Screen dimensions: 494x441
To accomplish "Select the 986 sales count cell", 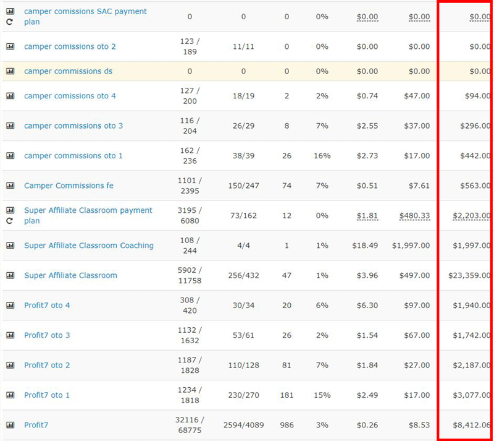I will click(287, 425).
